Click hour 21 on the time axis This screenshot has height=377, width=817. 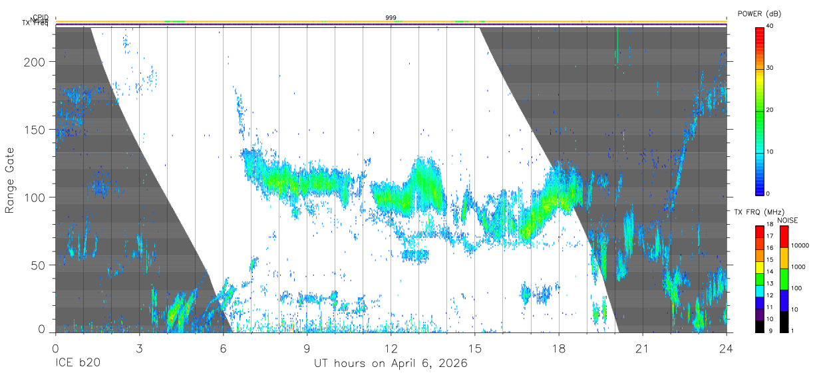tap(643, 348)
